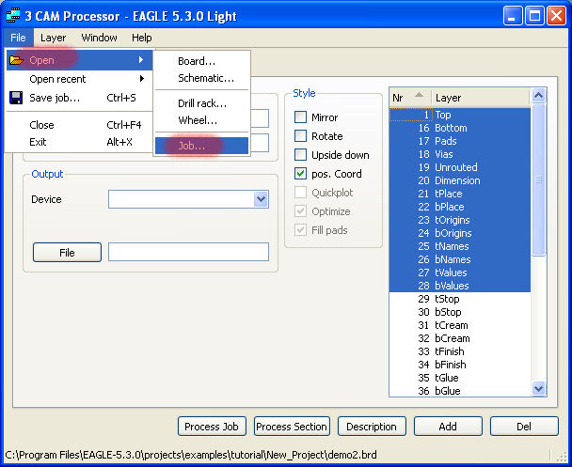
Task: Select layer 23 tOrigins
Action: [460, 220]
